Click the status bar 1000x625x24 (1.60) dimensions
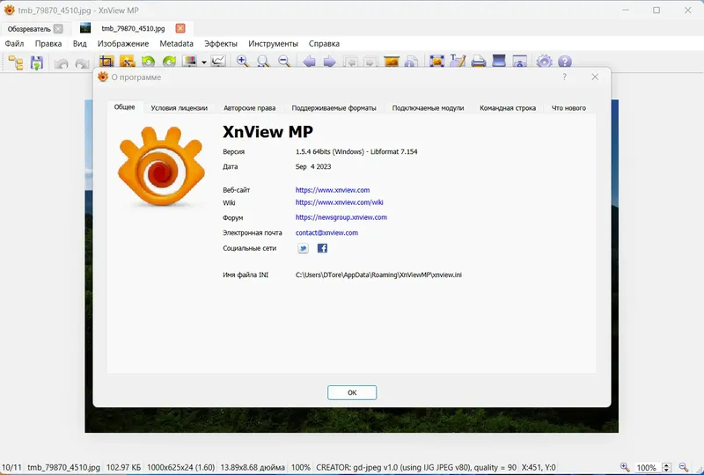704x475 pixels. point(181,467)
